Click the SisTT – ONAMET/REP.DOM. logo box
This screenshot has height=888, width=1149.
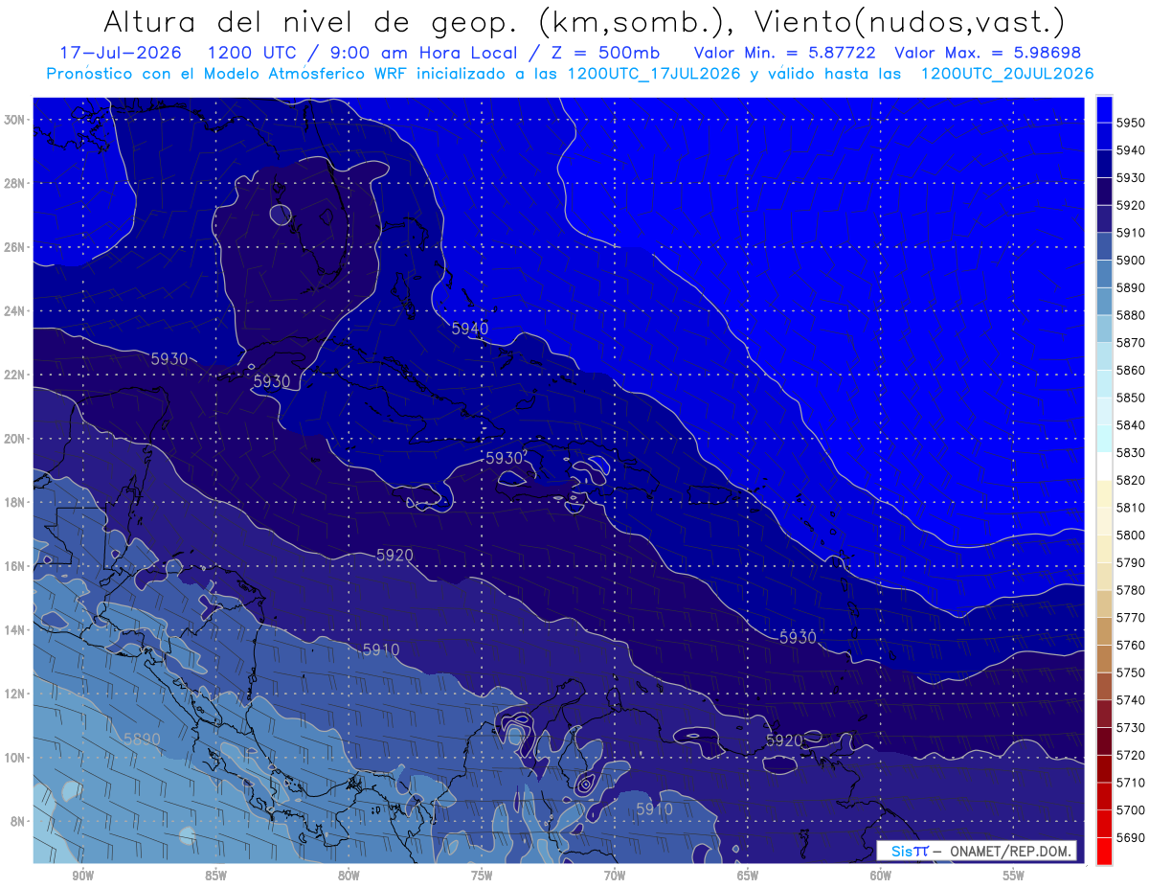tap(976, 851)
